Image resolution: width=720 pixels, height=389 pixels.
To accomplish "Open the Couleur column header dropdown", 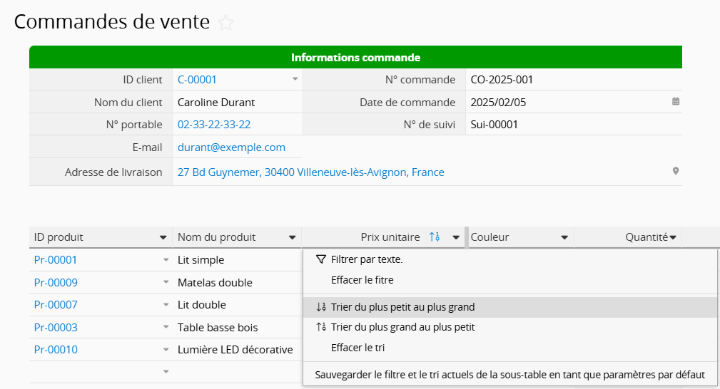I will pos(564,237).
